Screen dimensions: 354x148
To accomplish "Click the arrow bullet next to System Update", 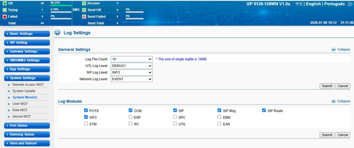I will [x=9, y=91].
